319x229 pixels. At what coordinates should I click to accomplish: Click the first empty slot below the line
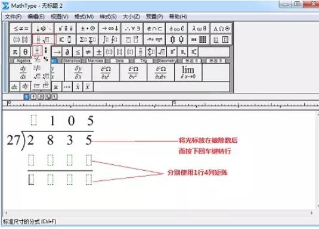click(x=31, y=180)
